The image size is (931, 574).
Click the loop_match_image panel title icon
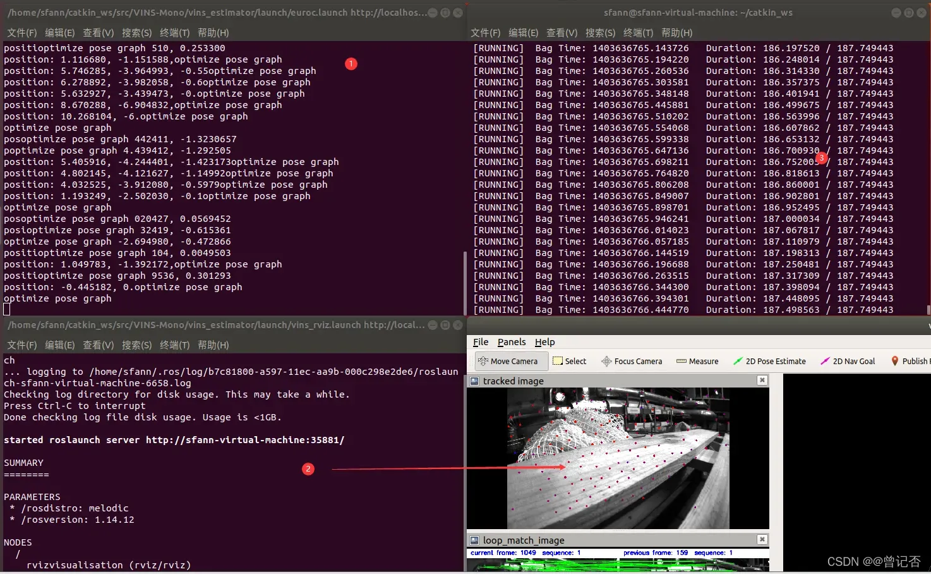click(474, 540)
